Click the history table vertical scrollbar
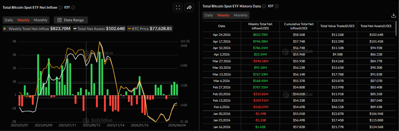The height and width of the screenshot is (131, 399). pos(396,28)
